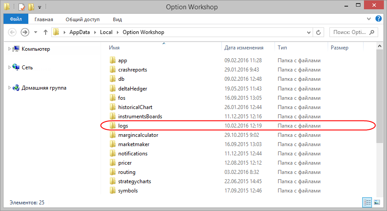Switch to the Вид ribbon tab
The width and height of the screenshot is (387, 211).
pos(117,19)
